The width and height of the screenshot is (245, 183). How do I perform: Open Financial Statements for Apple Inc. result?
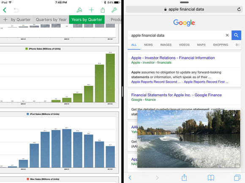tap(177, 95)
